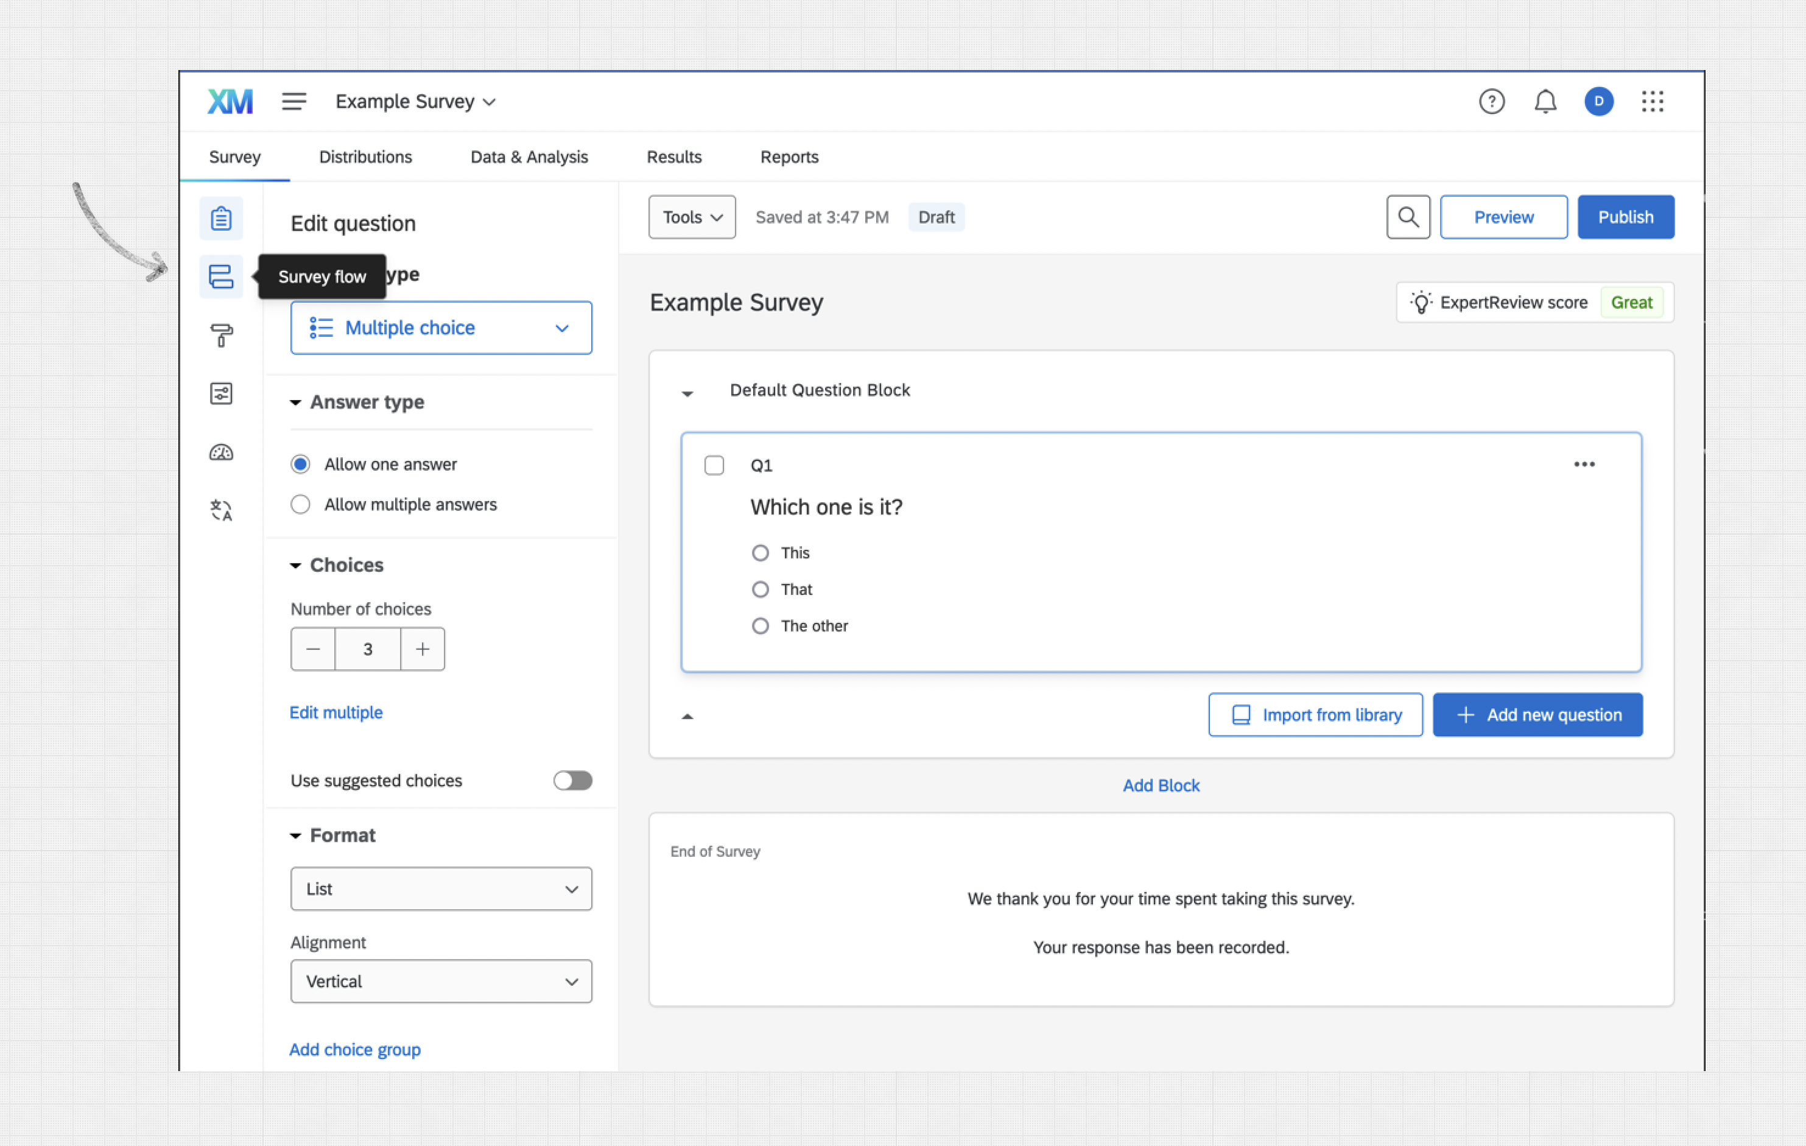Click the Publish button

1625,217
